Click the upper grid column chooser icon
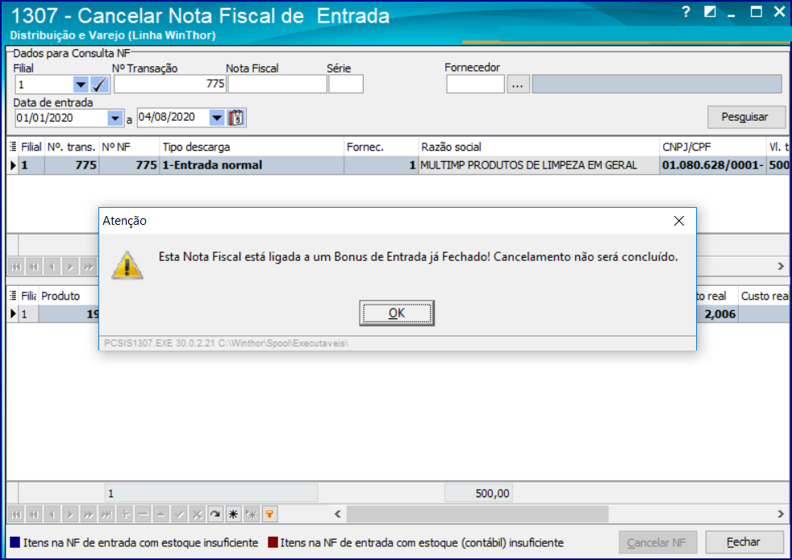This screenshot has width=792, height=560. 13,147
